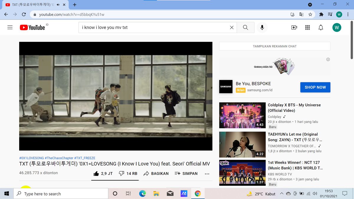
Task: Open the #TXT_FREEZE hashtag link
Action: tap(85, 158)
